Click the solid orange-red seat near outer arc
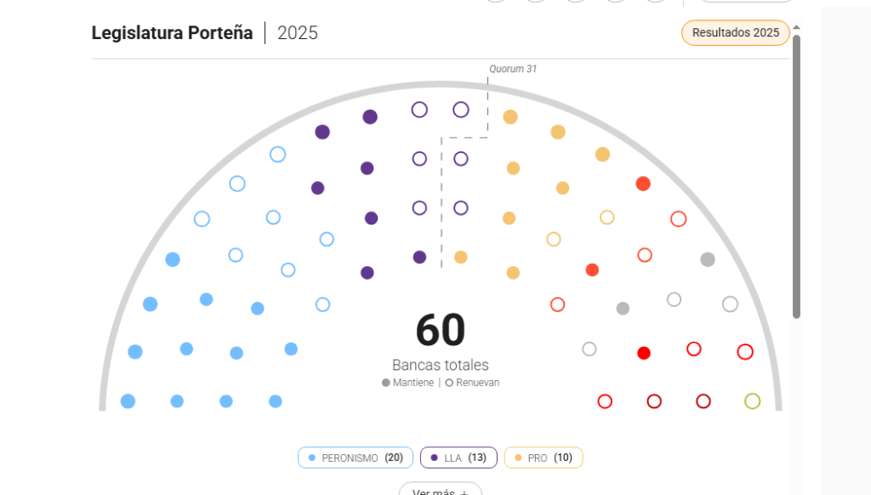The width and height of the screenshot is (871, 495). point(643,184)
